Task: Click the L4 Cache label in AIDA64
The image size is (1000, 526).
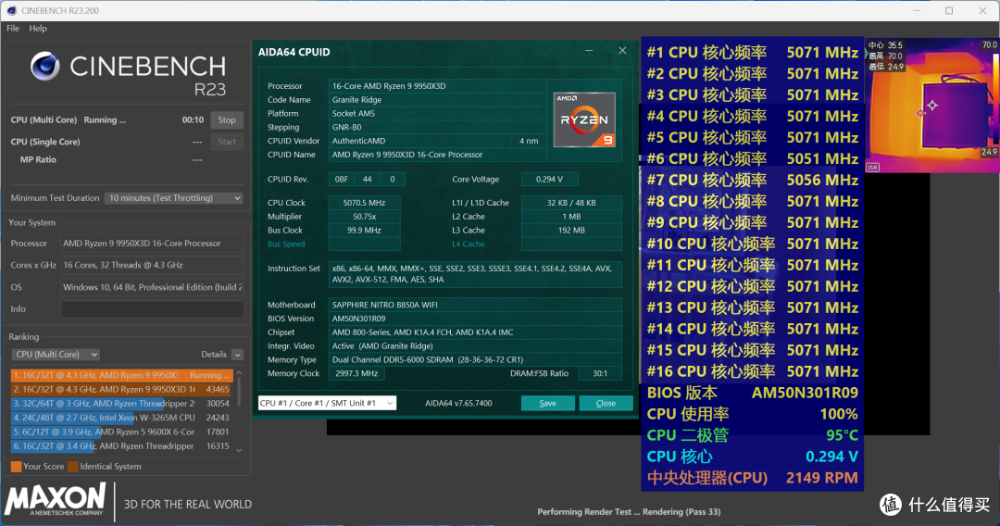Action: click(x=469, y=244)
